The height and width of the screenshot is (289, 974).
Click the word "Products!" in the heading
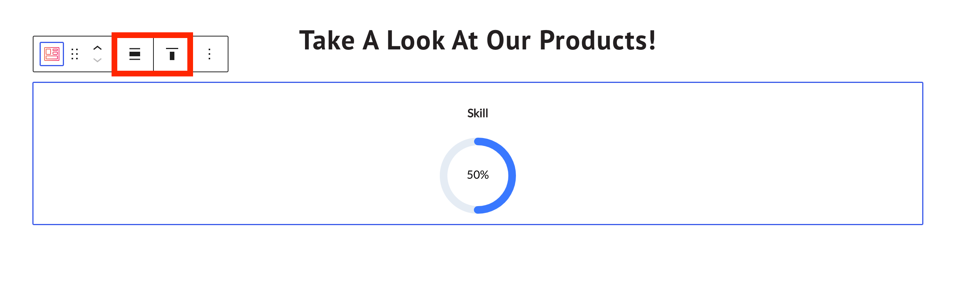[x=597, y=40]
